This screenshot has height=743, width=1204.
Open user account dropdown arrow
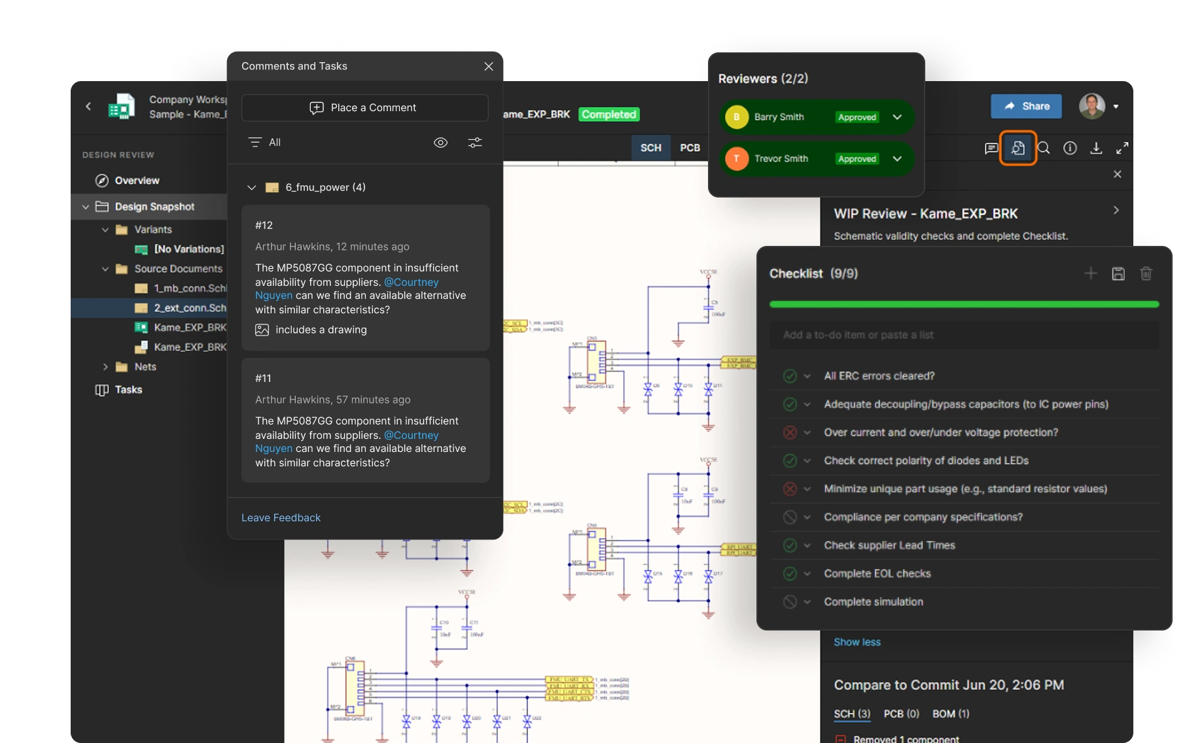[1116, 107]
